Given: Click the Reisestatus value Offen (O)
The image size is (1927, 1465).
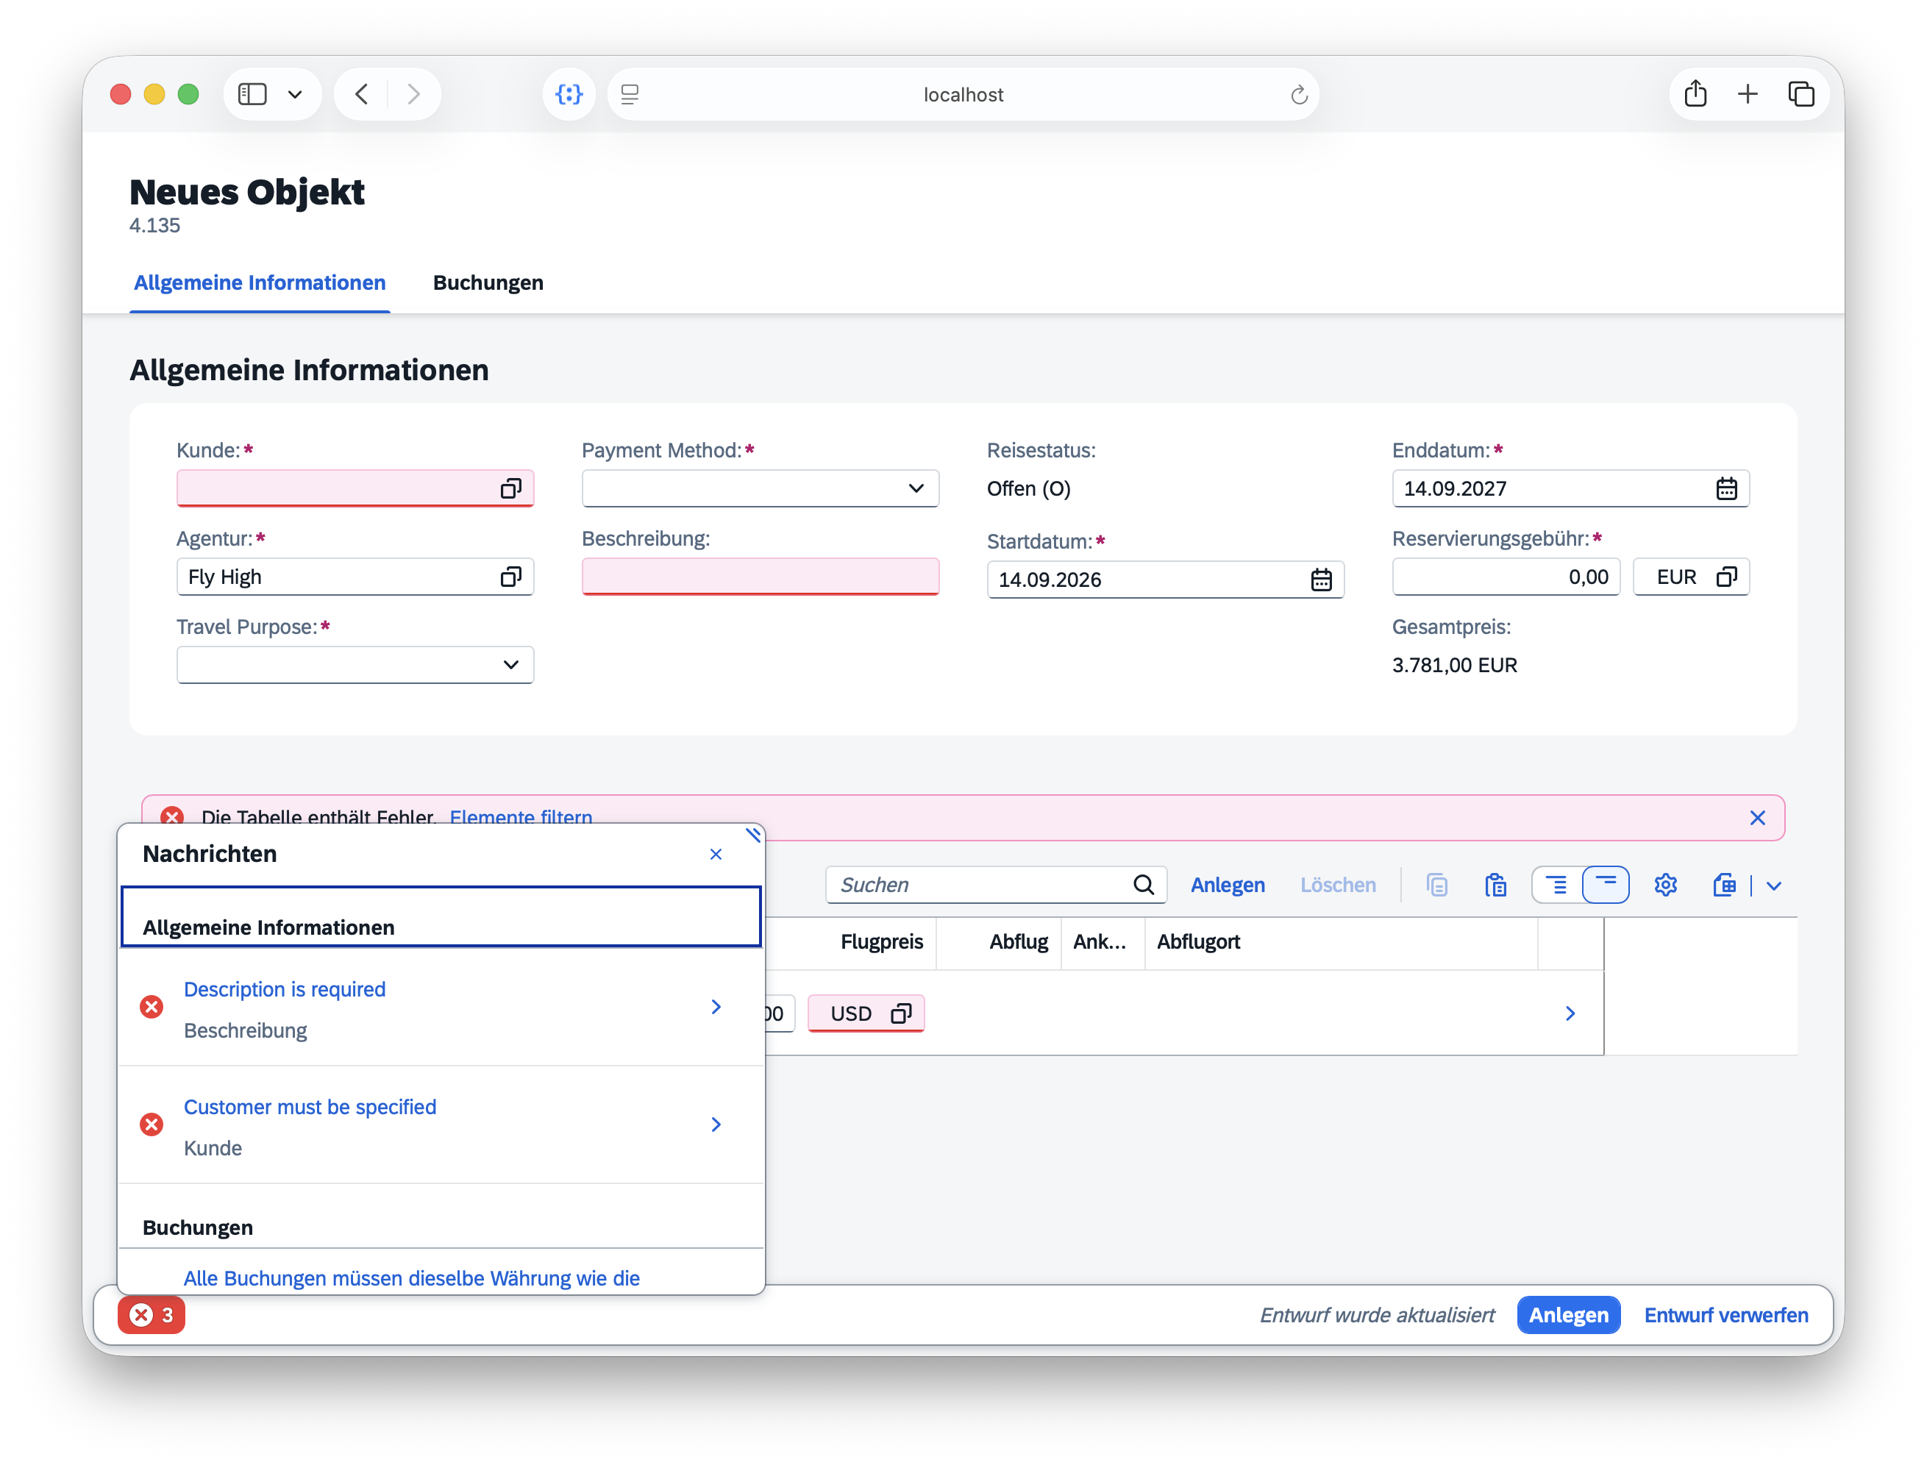Looking at the screenshot, I should pyautogui.click(x=1028, y=488).
